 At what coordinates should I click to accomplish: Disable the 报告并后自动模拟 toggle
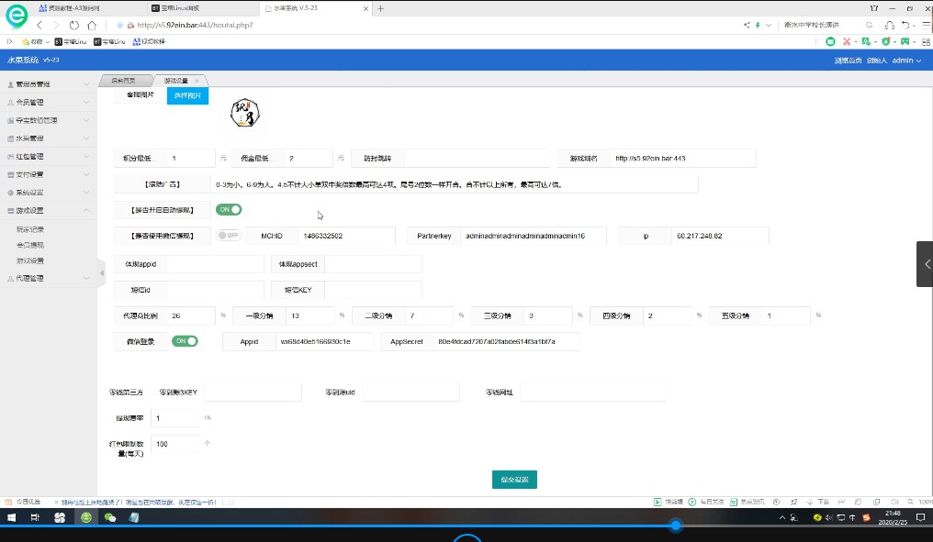click(x=228, y=209)
